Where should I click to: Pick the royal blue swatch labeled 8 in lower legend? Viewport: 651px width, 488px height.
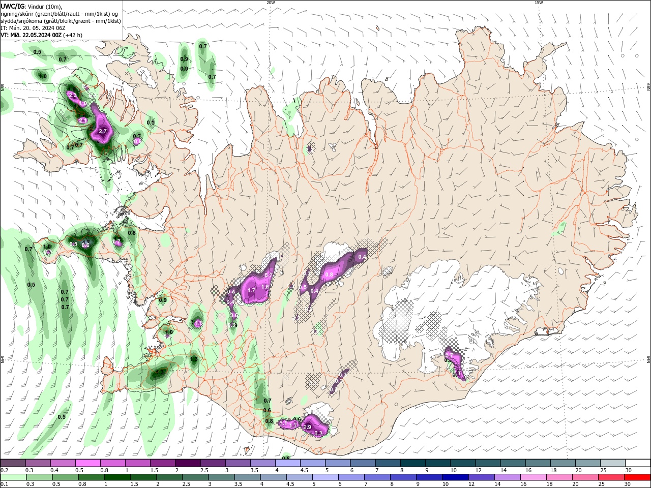(x=403, y=477)
